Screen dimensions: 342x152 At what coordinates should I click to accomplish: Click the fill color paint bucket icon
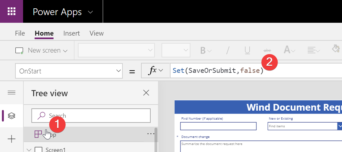[336, 49]
